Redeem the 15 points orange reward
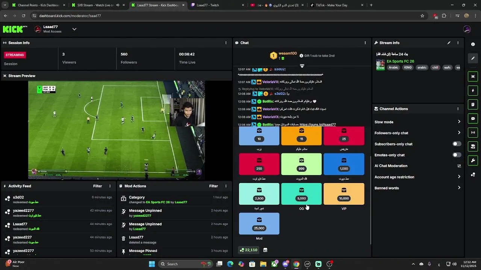481x270 pixels. pos(301,136)
